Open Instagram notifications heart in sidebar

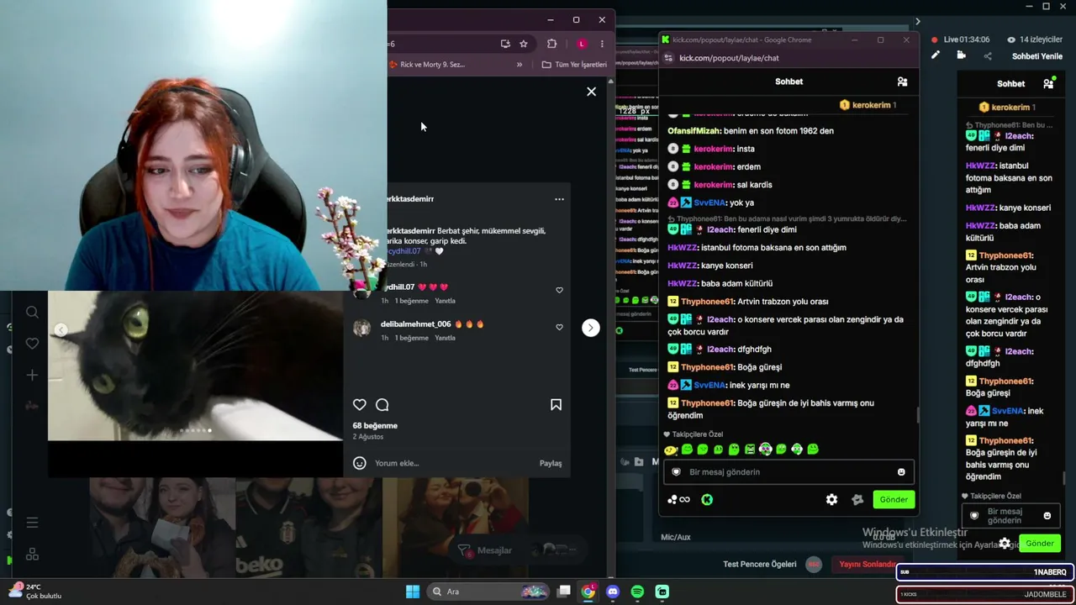pos(32,344)
